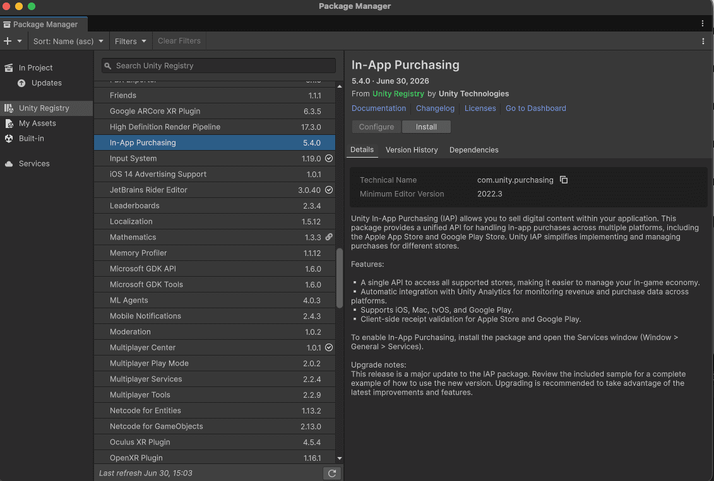
Task: Click the refresh package list icon
Action: point(332,473)
